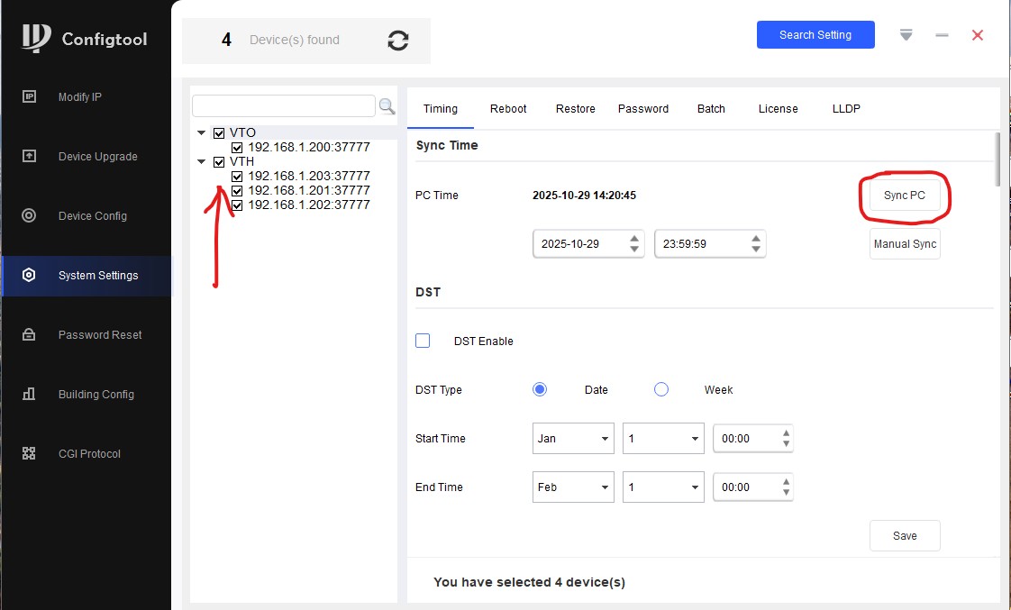This screenshot has width=1011, height=610.
Task: Open Password Reset lock icon
Action: (x=29, y=335)
